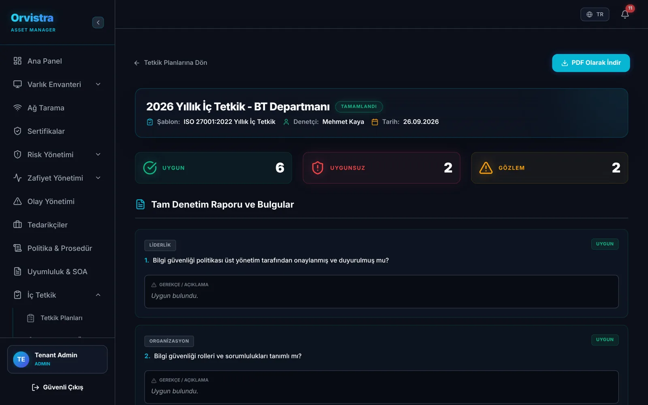The height and width of the screenshot is (405, 648).
Task: Go back via Tetkik Planlarına Dön
Action: tap(171, 63)
